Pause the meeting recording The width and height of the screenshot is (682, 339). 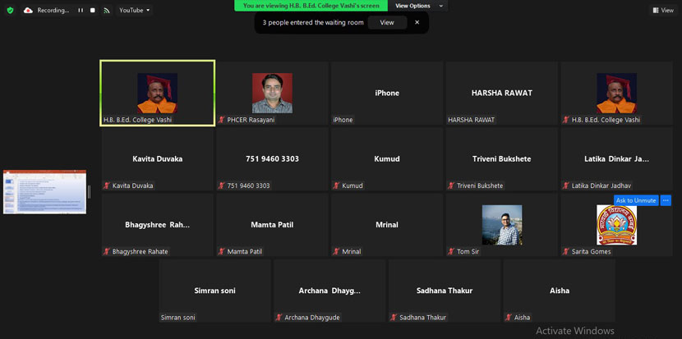coord(81,10)
